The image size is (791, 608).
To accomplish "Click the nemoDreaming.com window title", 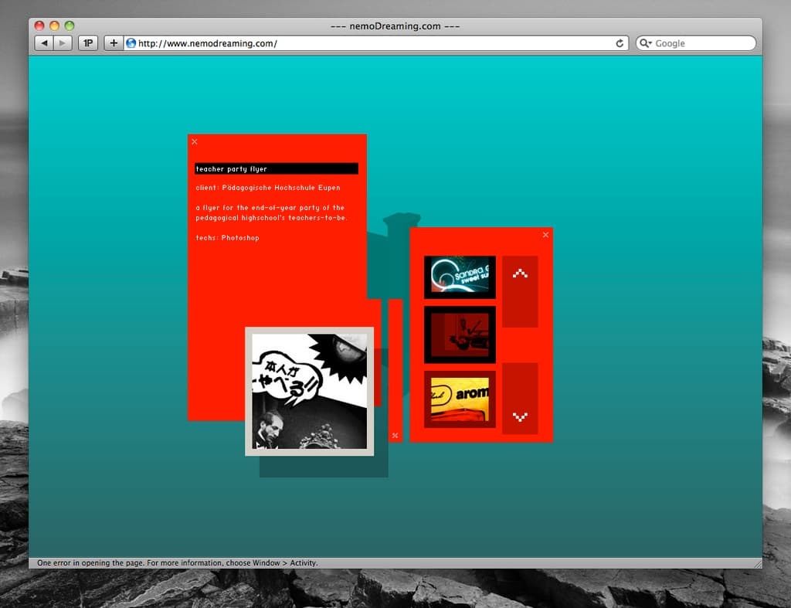I will tap(395, 25).
